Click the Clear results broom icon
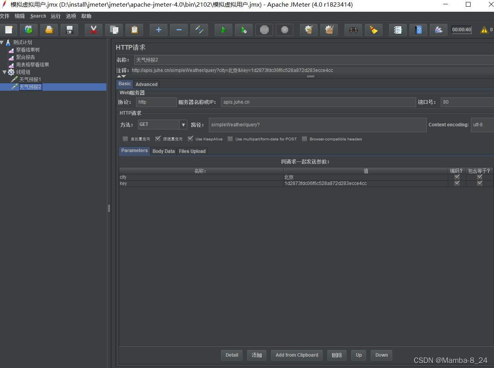Screen dimensions: 494x368 point(309,30)
